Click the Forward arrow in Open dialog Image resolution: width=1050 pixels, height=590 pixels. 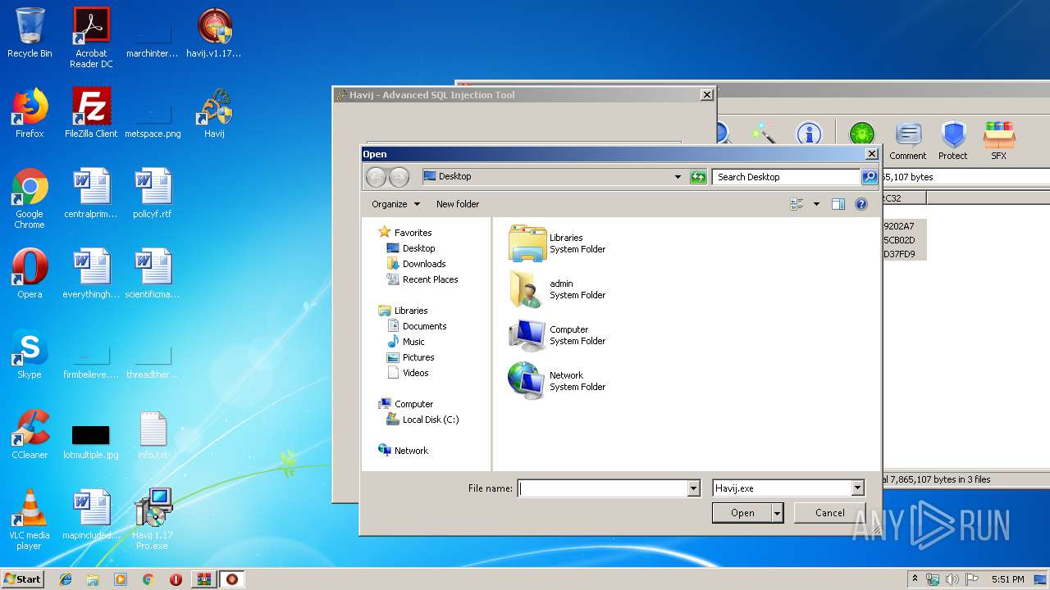(x=399, y=176)
